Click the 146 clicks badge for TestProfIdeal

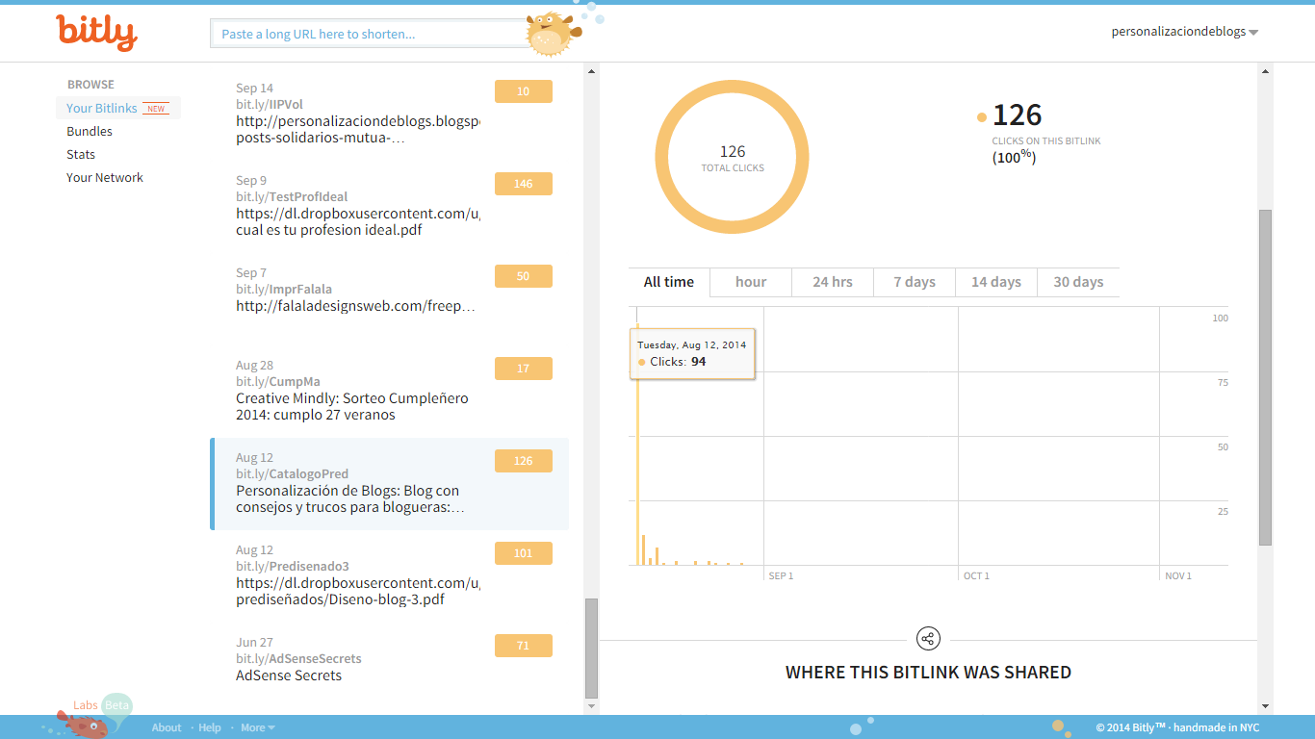524,184
